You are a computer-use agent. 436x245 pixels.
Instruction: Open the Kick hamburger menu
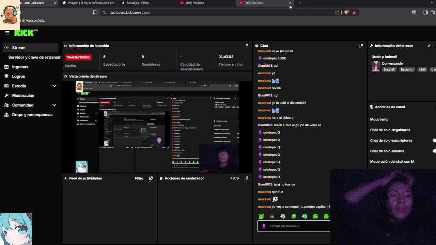point(7,33)
